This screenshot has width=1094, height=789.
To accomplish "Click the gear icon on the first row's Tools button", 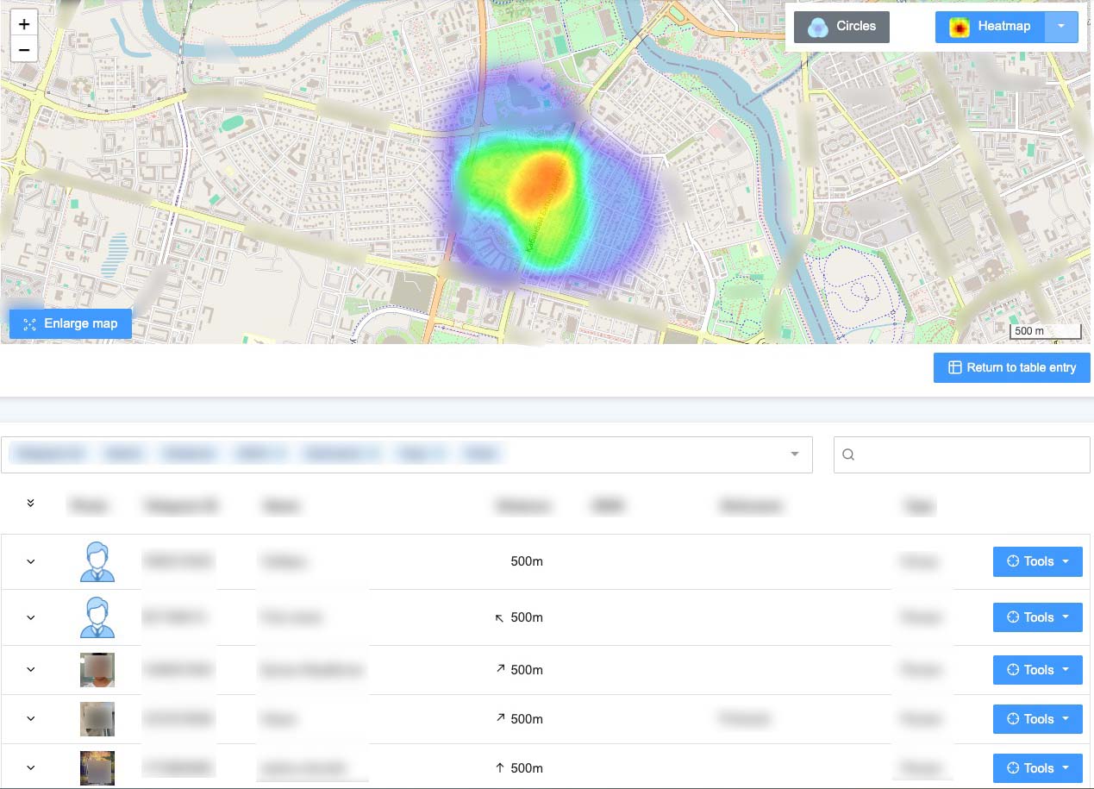I will point(1014,561).
